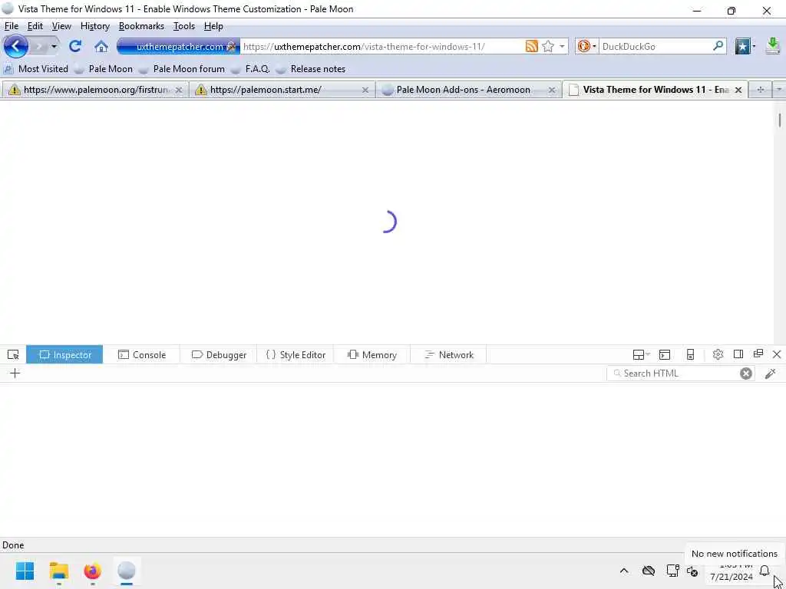Image resolution: width=786 pixels, height=589 pixels.
Task: Open the Tools menu
Action: click(x=184, y=26)
